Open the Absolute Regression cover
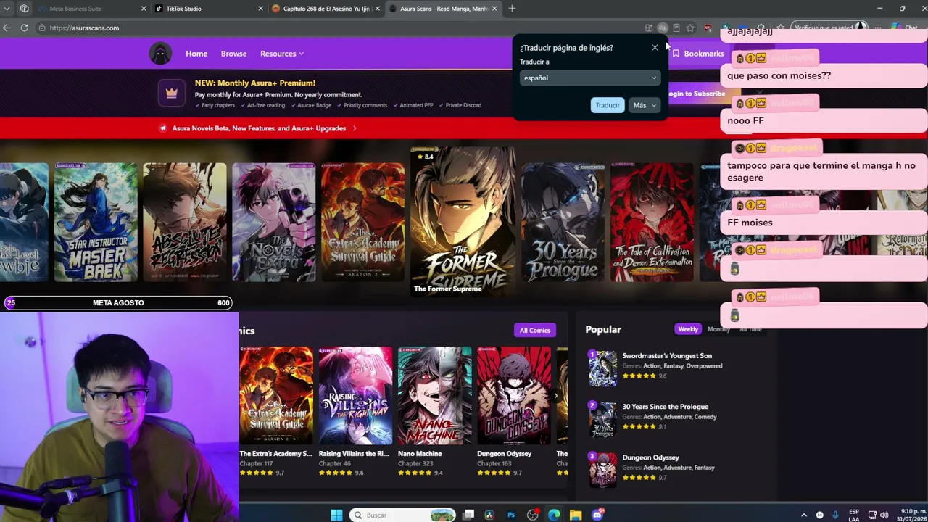 tap(185, 222)
